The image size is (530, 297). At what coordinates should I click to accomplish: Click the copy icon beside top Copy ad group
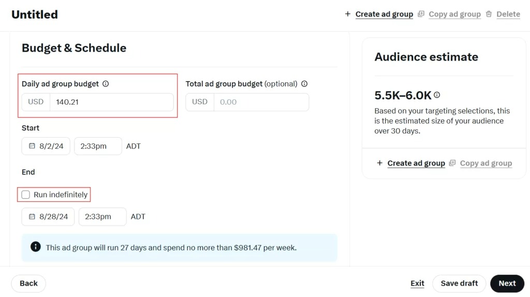(x=421, y=14)
